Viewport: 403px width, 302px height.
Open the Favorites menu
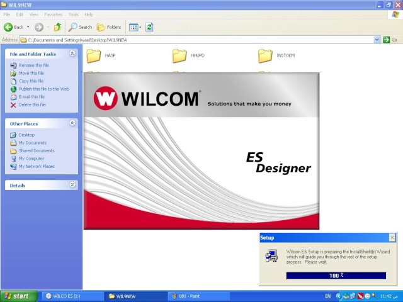click(53, 14)
